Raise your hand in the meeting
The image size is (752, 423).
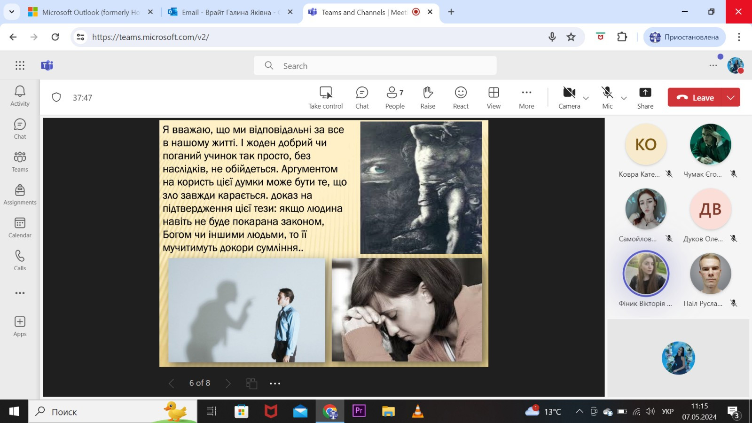(x=428, y=97)
